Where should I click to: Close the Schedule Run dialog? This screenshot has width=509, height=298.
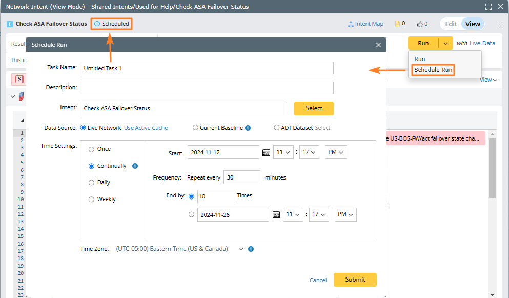[x=378, y=45]
